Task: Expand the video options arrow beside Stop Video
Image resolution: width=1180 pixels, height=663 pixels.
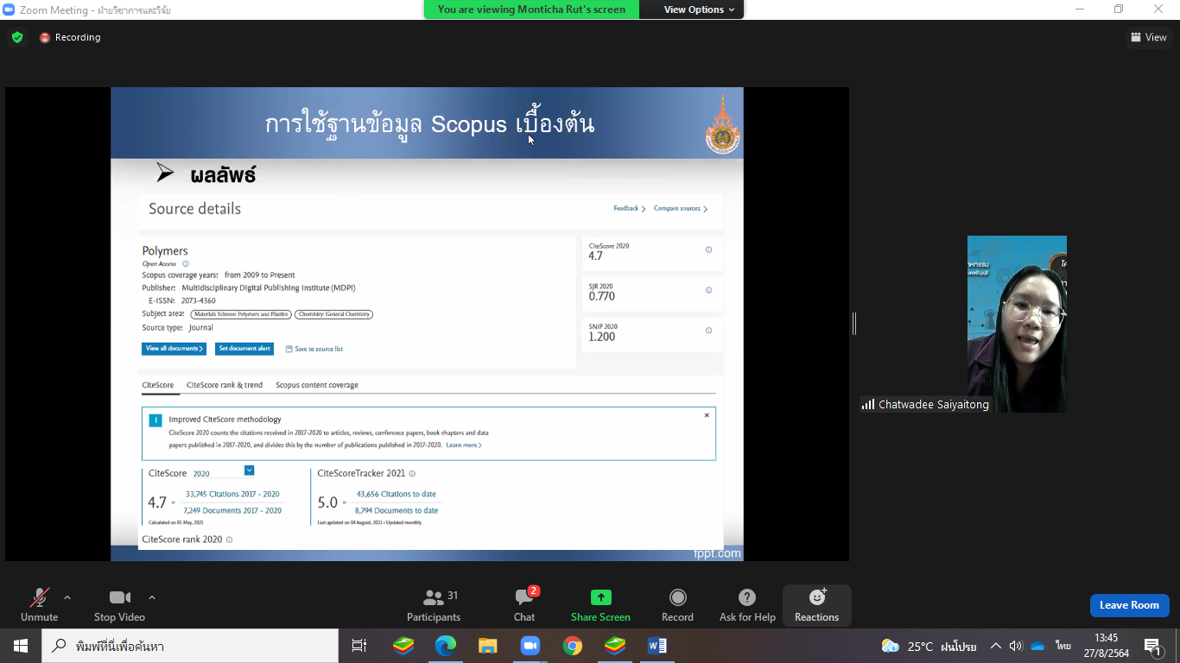Action: click(152, 597)
